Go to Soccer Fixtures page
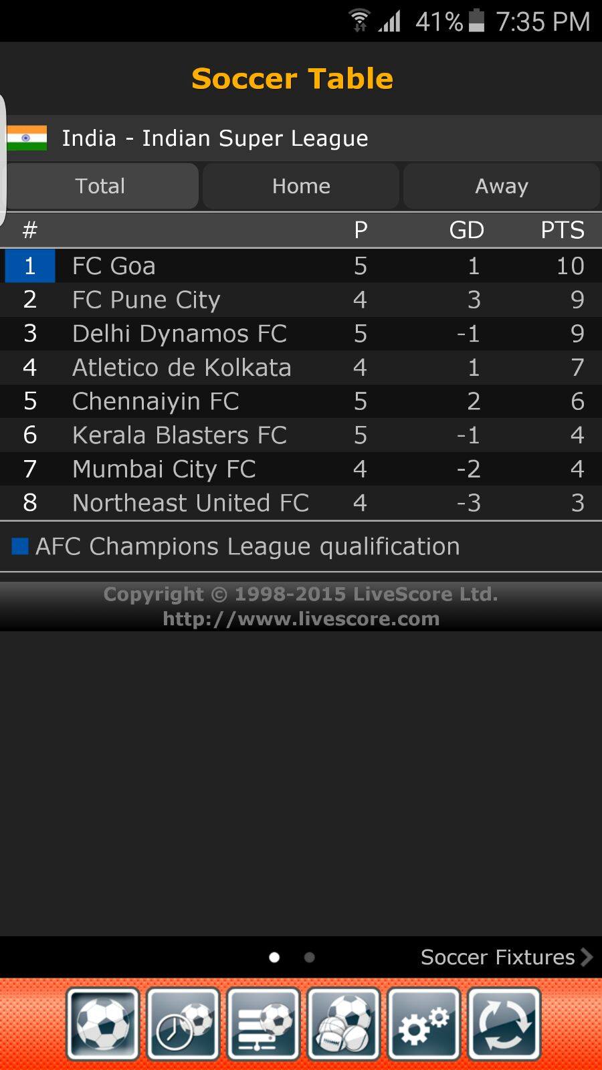Screen dimensions: 602x1070 [498, 957]
